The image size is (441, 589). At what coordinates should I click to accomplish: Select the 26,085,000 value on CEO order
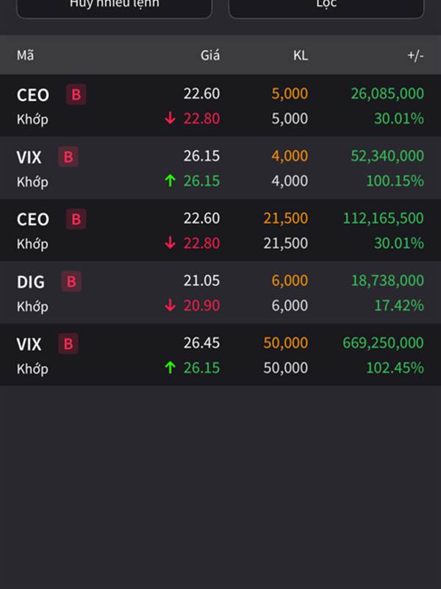click(x=387, y=94)
